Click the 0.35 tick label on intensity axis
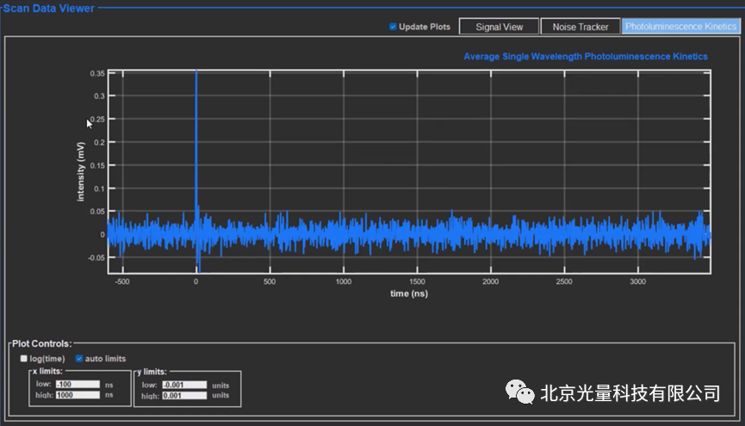745x426 pixels. [x=97, y=74]
